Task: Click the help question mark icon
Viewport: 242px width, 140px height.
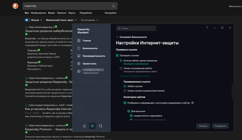Action: tap(207, 28)
